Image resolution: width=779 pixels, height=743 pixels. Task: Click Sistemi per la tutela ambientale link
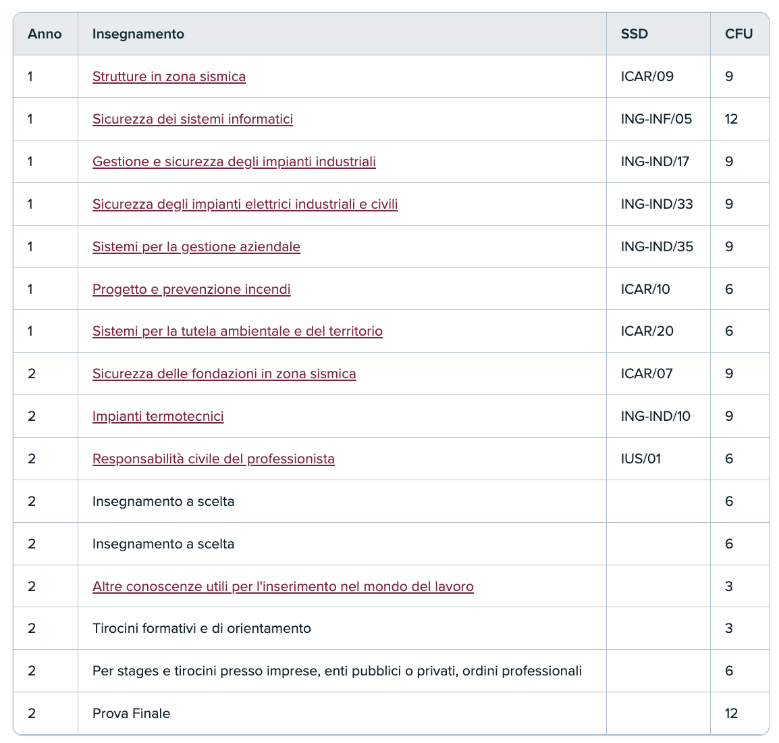pyautogui.click(x=237, y=331)
